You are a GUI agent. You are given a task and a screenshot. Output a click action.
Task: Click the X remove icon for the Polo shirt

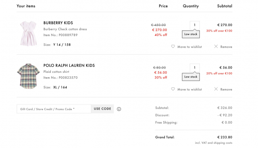coord(216,89)
